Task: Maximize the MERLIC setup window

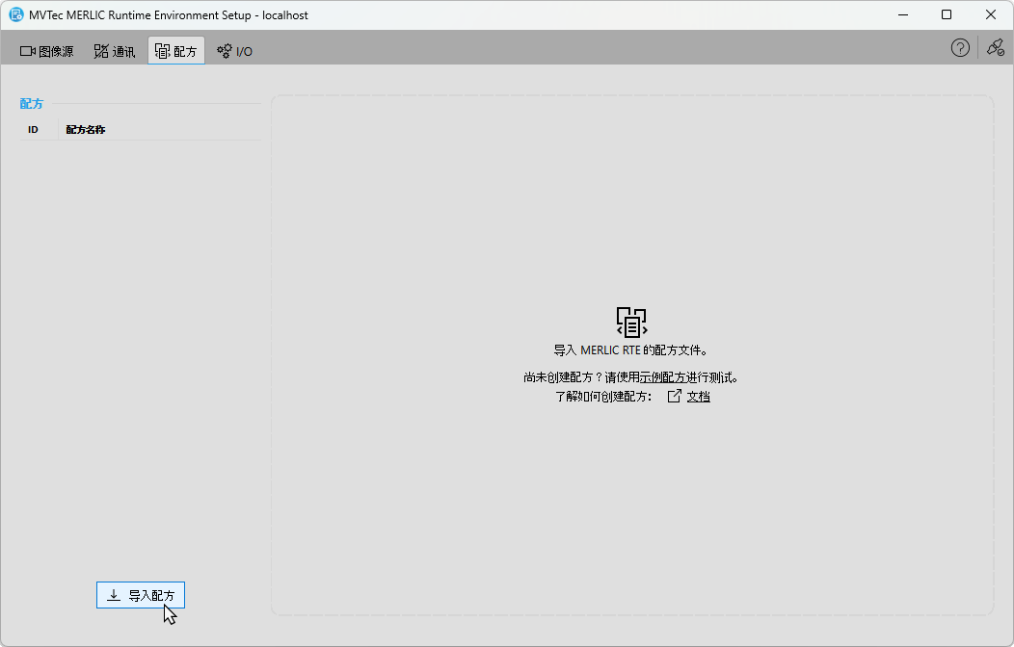Action: (947, 15)
